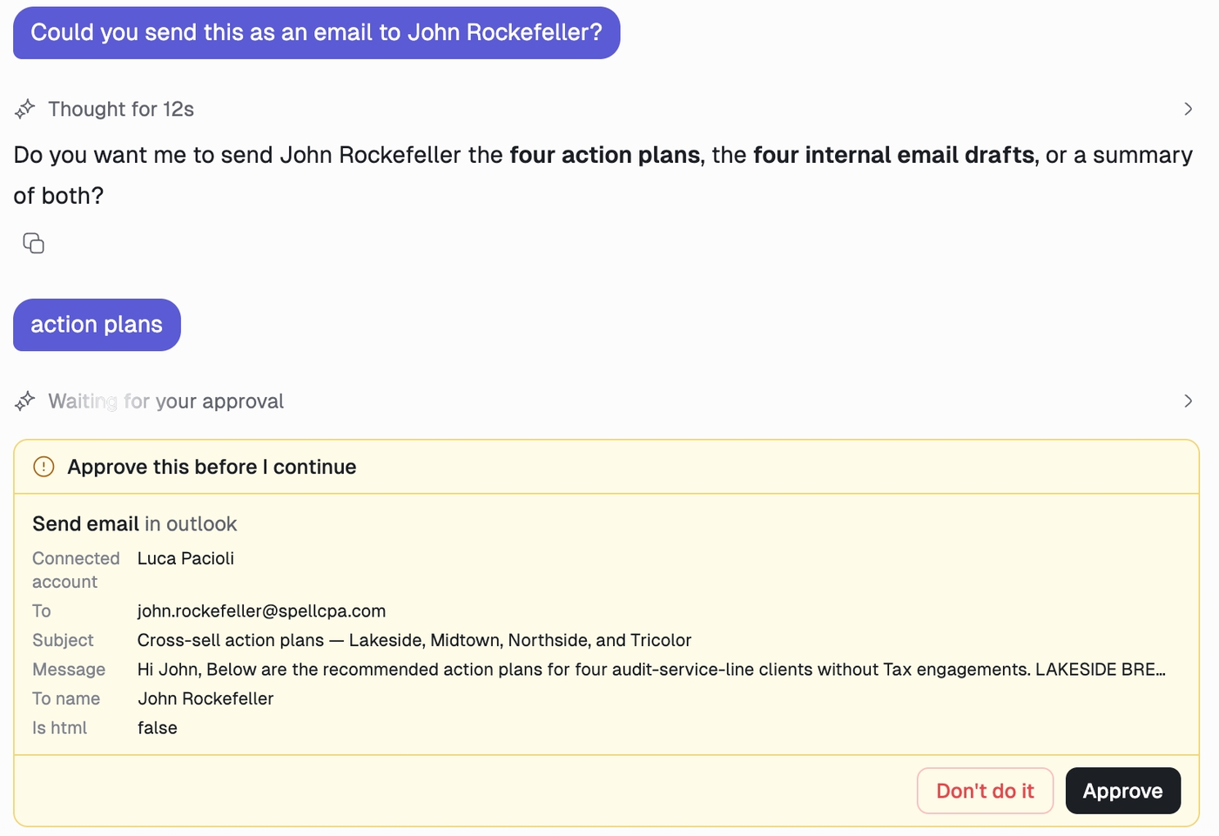Copy the assistant's clarifying question response

[x=33, y=243]
